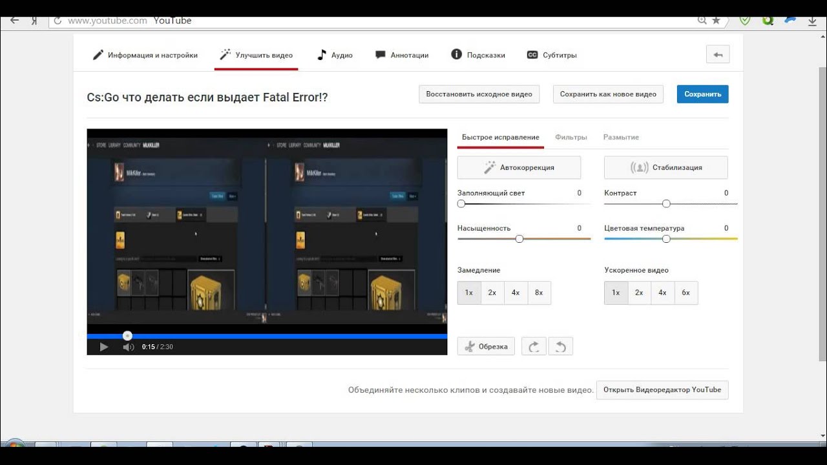The image size is (827, 465).
Task: Mute the video with the speaker icon
Action: point(128,347)
